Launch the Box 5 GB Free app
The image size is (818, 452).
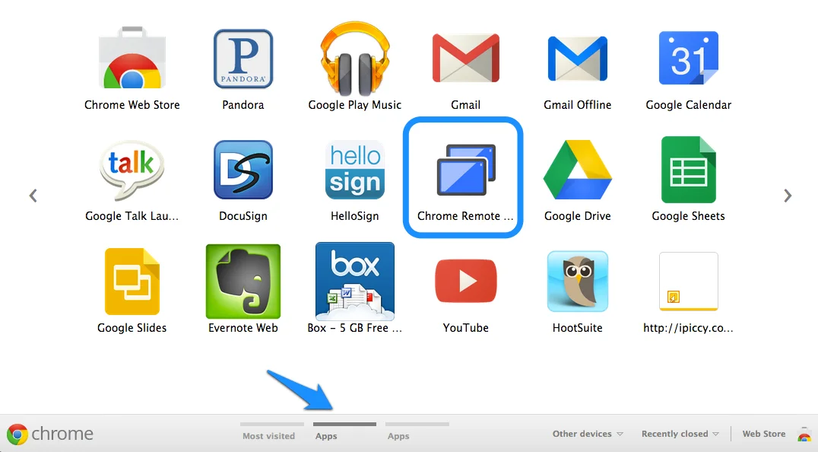[x=355, y=281]
